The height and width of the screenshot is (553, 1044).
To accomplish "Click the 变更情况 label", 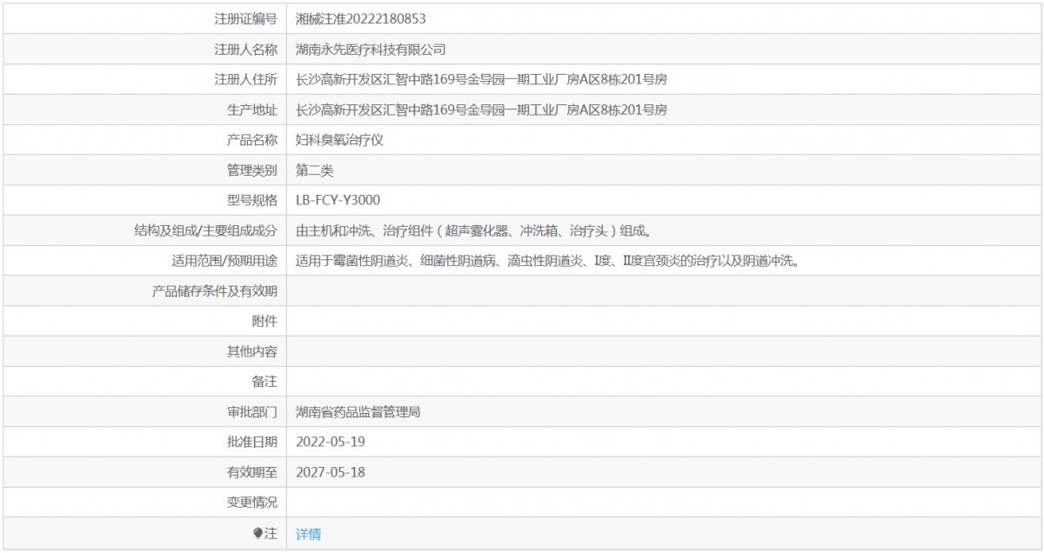I will (x=251, y=503).
